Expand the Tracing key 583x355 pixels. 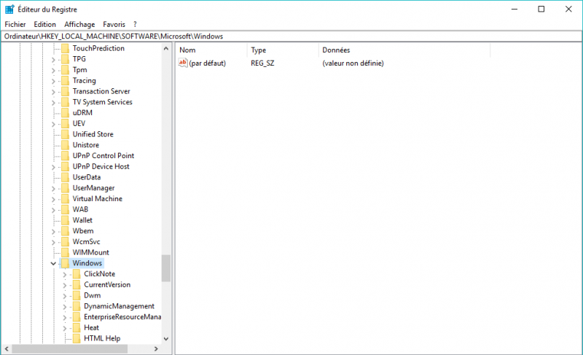(53, 81)
